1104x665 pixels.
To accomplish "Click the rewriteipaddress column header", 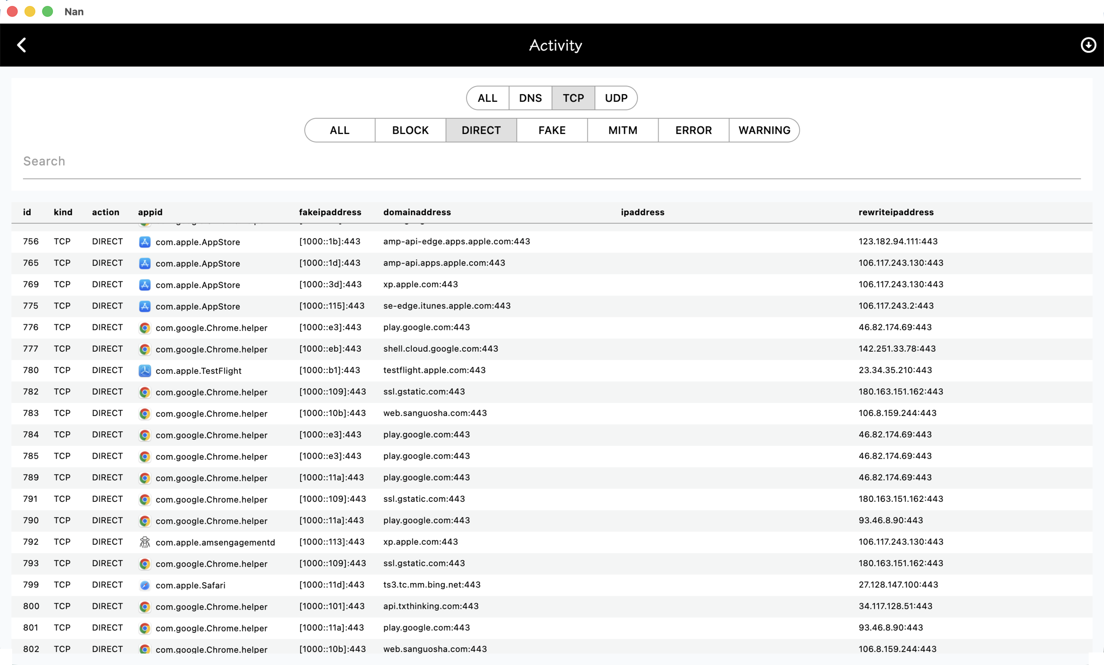I will [x=895, y=212].
